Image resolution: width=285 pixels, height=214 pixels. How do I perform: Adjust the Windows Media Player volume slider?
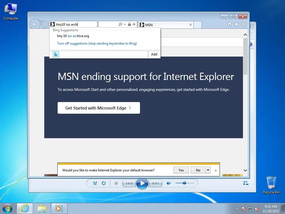click(185, 183)
